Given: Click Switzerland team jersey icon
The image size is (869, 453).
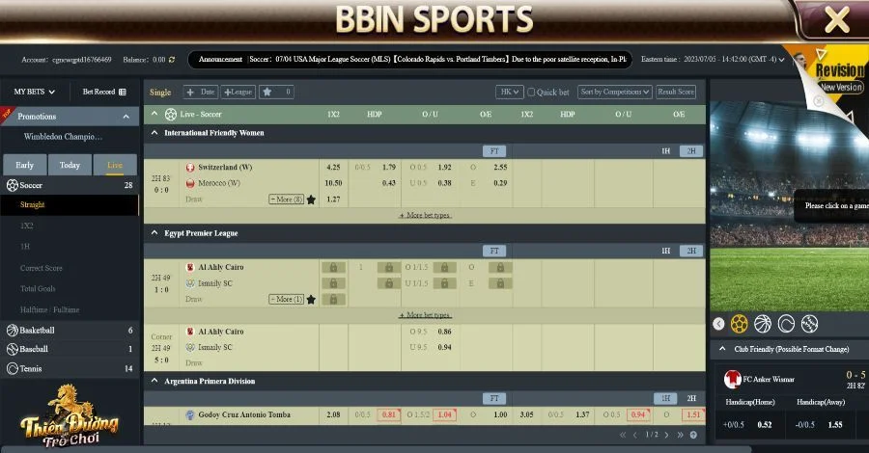Looking at the screenshot, I should point(190,167).
